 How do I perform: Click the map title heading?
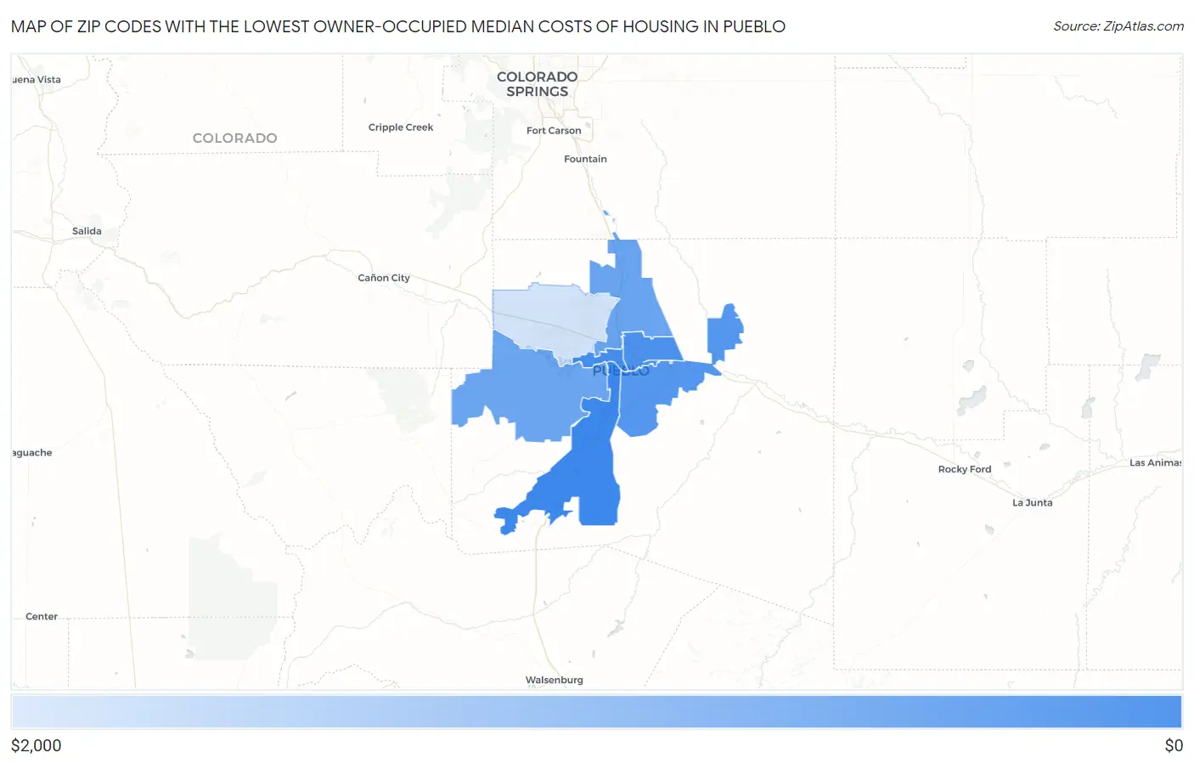[398, 26]
